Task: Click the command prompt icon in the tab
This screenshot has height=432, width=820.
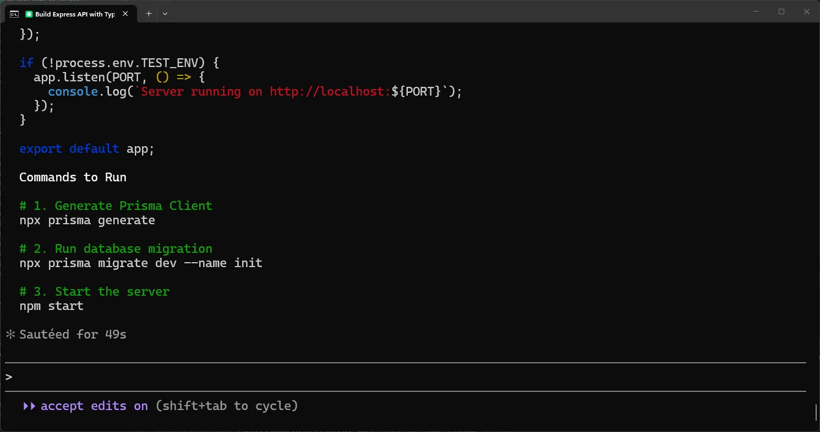Action: [14, 14]
